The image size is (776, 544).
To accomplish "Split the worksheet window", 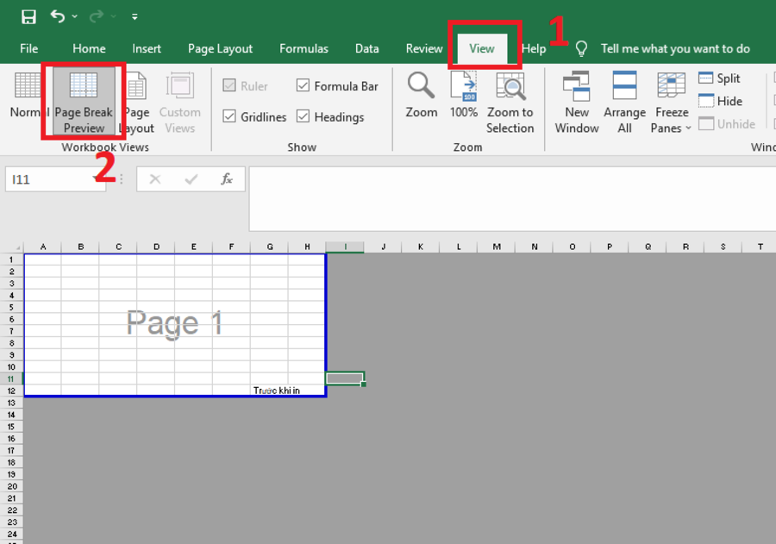I will [720, 78].
